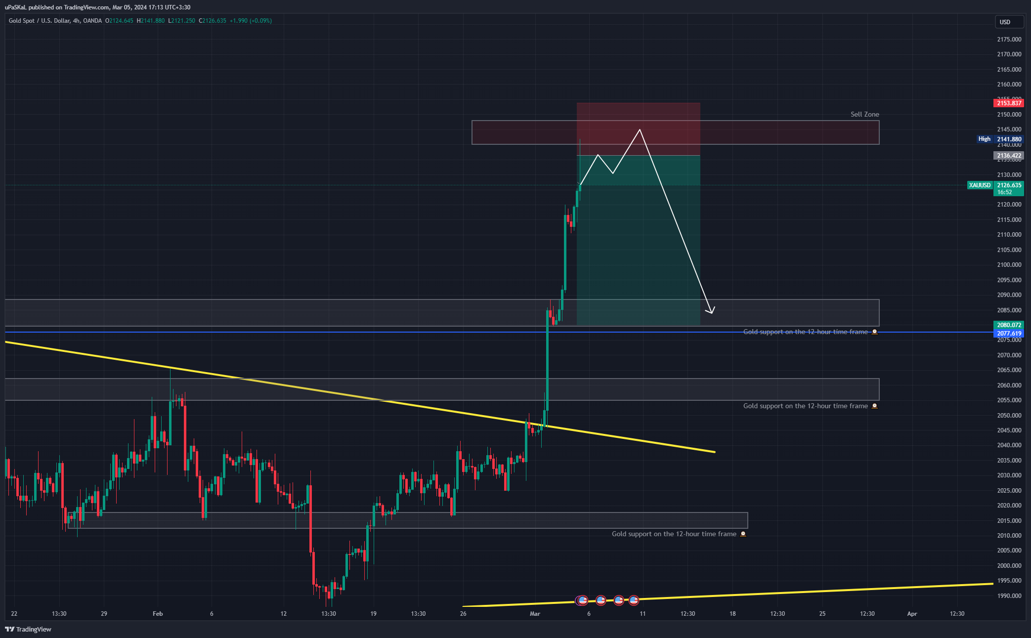Click the +1.990 (+0.09%) change value

click(251, 21)
